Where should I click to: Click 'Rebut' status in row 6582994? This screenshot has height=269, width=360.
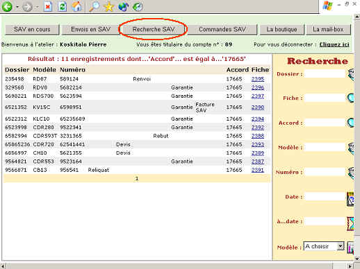[x=161, y=136]
